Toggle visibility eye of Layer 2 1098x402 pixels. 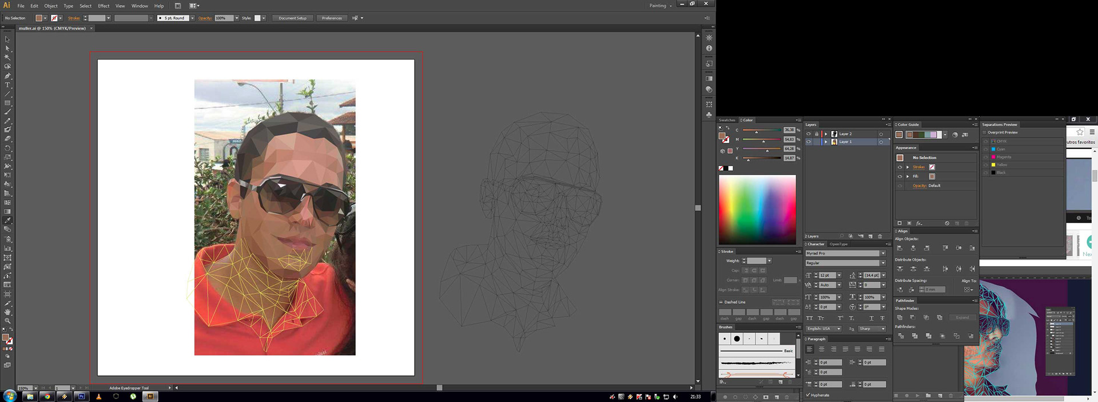(x=809, y=134)
